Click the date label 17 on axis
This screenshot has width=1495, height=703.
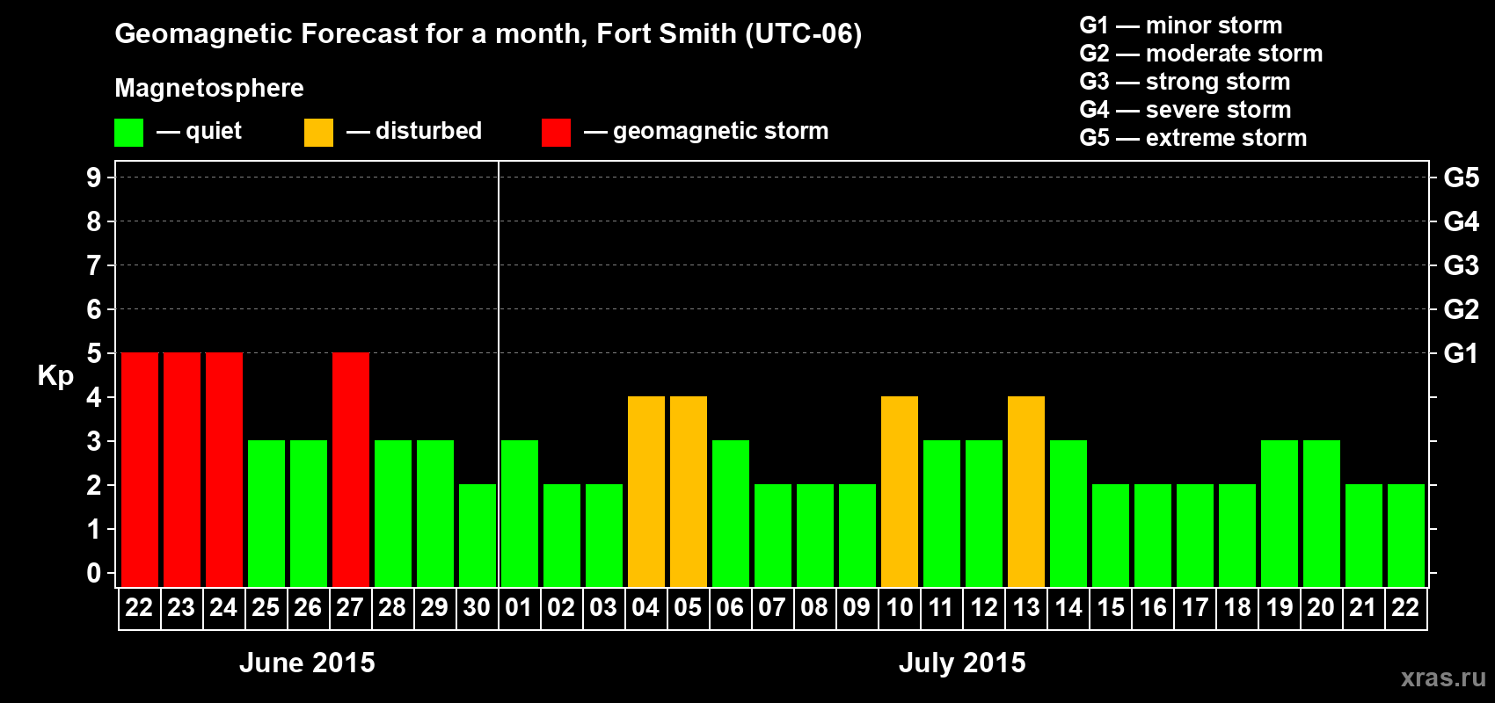tap(1195, 607)
